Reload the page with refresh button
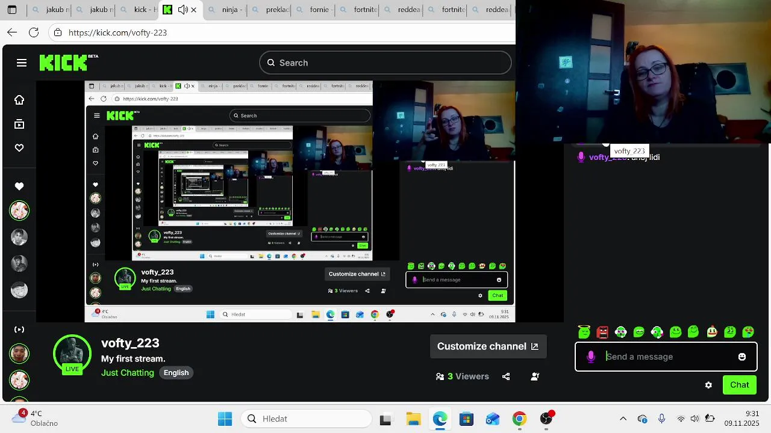The image size is (771, 433). pyautogui.click(x=34, y=32)
